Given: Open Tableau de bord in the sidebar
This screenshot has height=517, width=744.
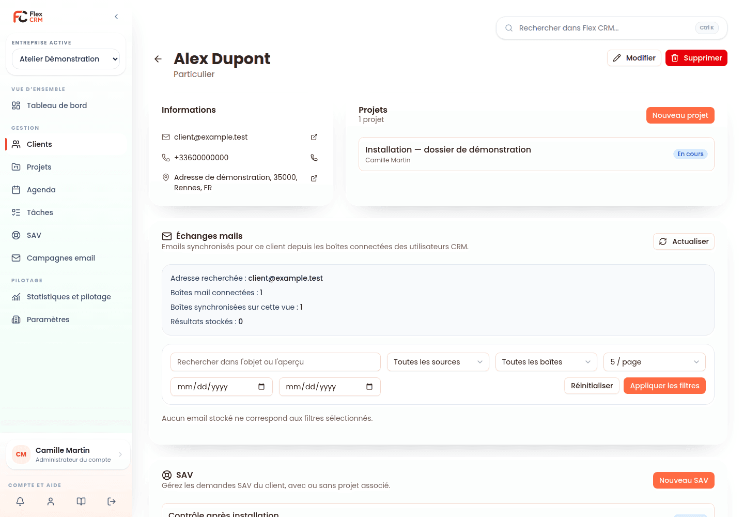Looking at the screenshot, I should [66, 105].
